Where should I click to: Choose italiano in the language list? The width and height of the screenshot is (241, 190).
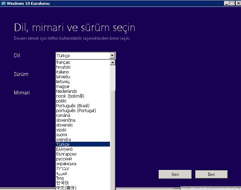tap(63, 72)
